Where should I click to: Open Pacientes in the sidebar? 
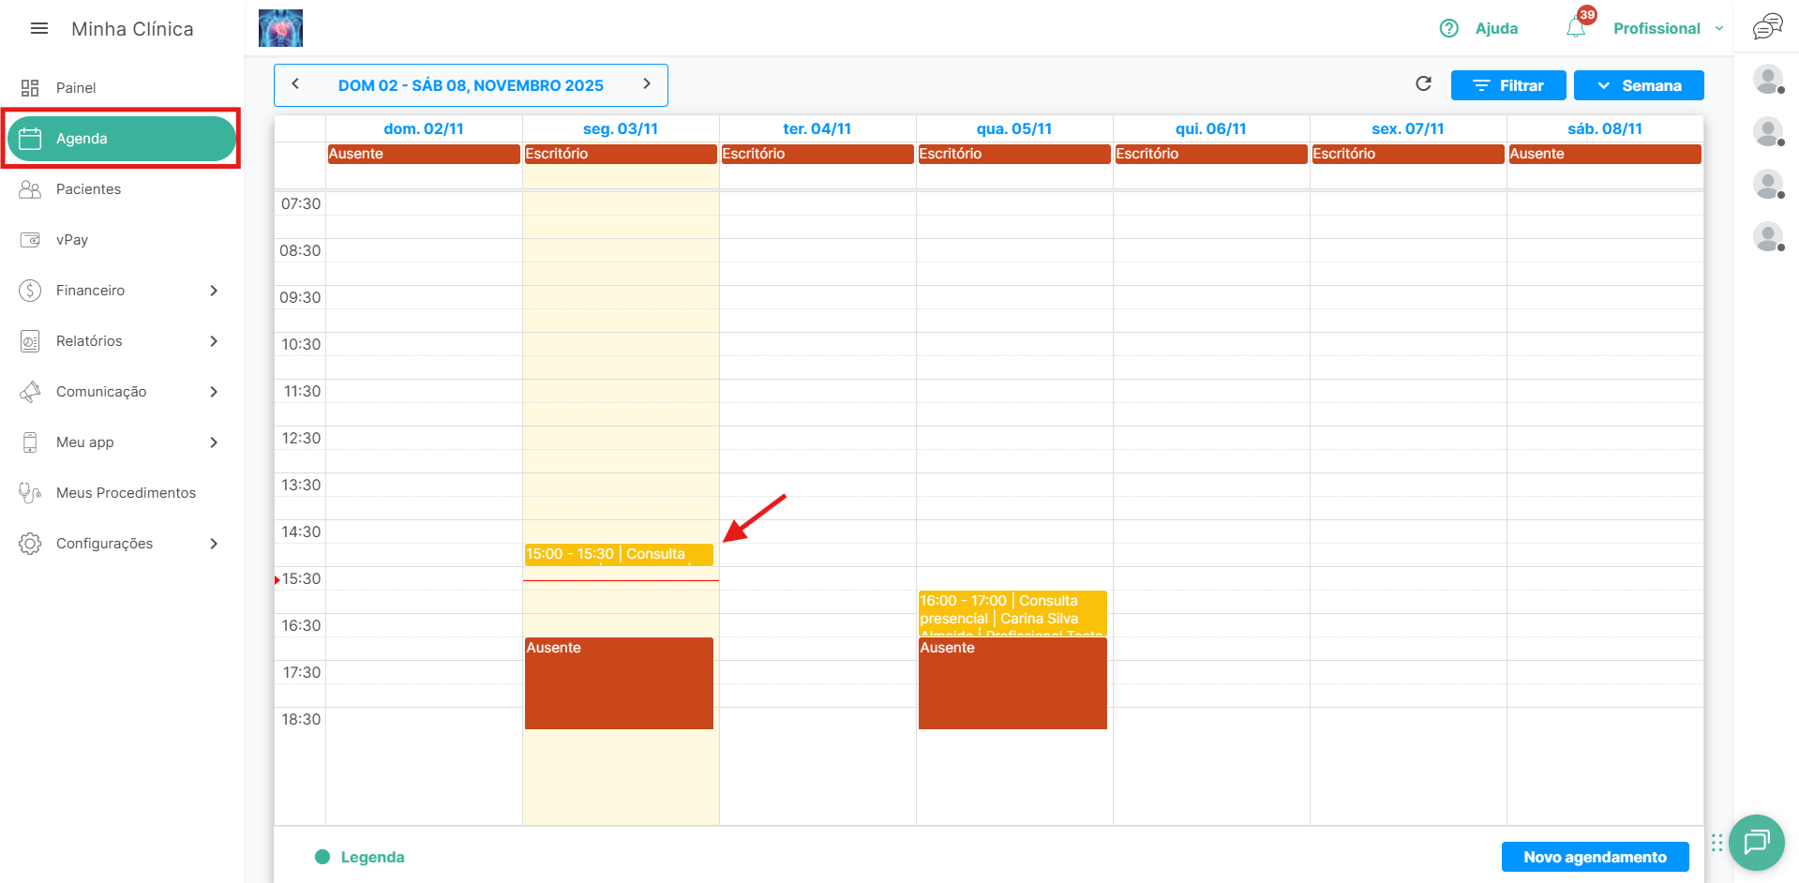(x=88, y=189)
